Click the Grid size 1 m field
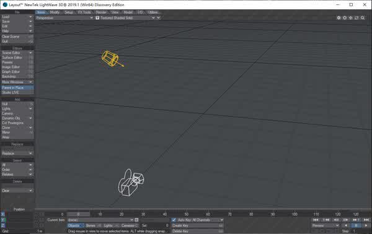The width and height of the screenshot is (372, 234). point(40,231)
